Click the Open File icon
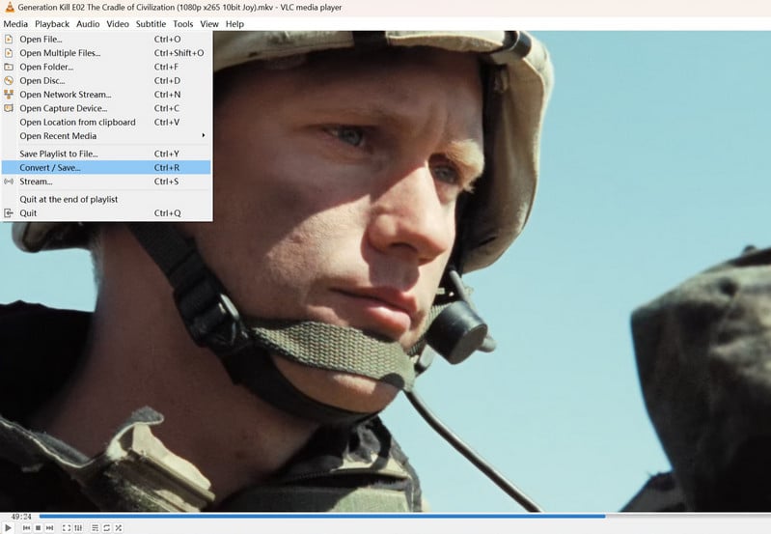Screen dimensions: 771x534 [9, 39]
